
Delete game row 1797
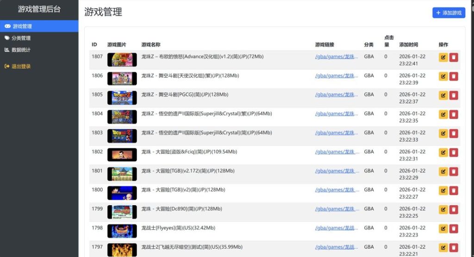(x=454, y=248)
